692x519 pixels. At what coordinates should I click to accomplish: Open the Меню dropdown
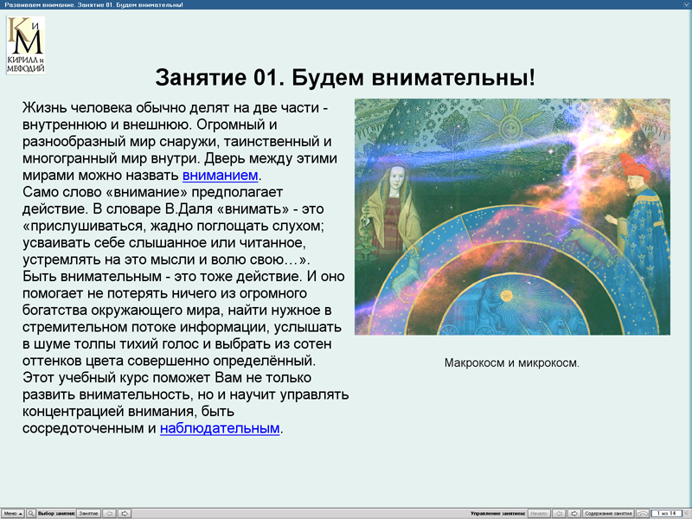point(12,512)
